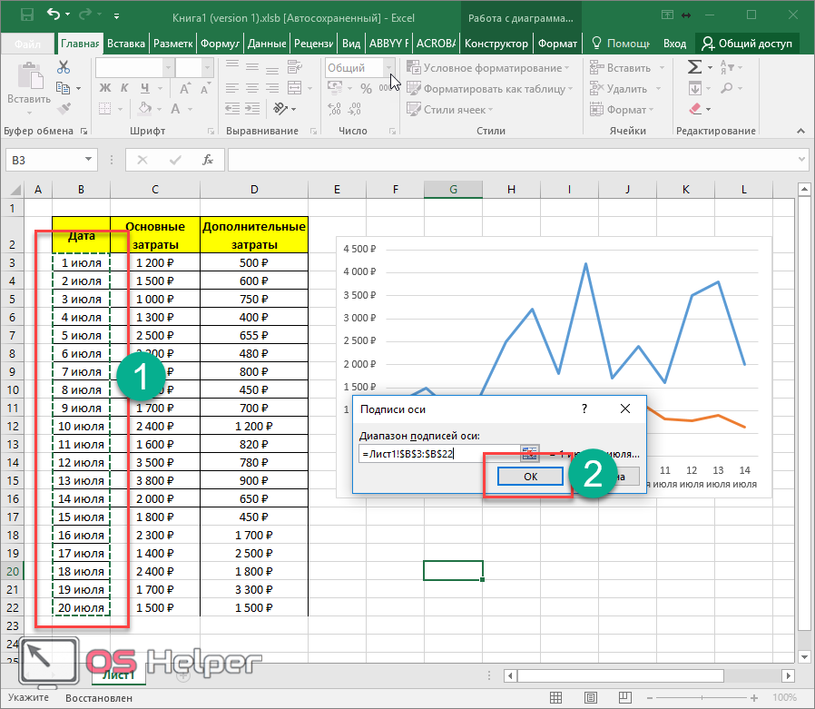Click the Percent Style icon
The width and height of the screenshot is (815, 709).
point(366,88)
